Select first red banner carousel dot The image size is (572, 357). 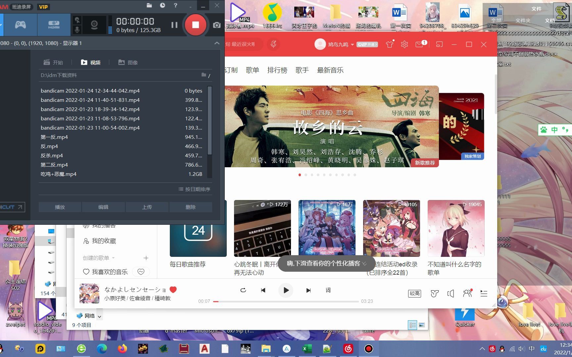pos(300,175)
